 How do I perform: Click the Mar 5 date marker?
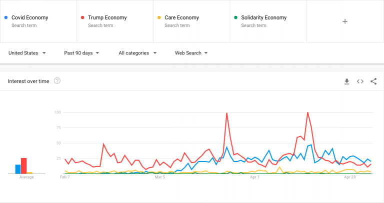[160, 177]
